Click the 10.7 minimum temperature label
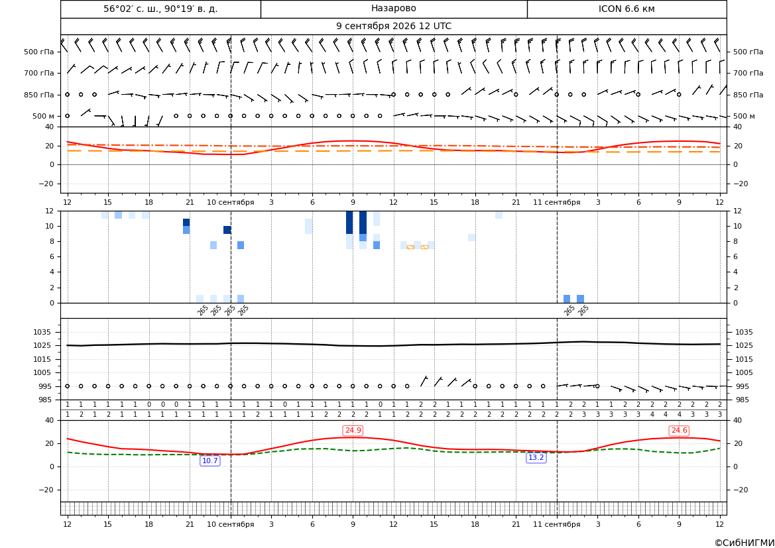Image resolution: width=775 pixels, height=548 pixels. coord(210,461)
